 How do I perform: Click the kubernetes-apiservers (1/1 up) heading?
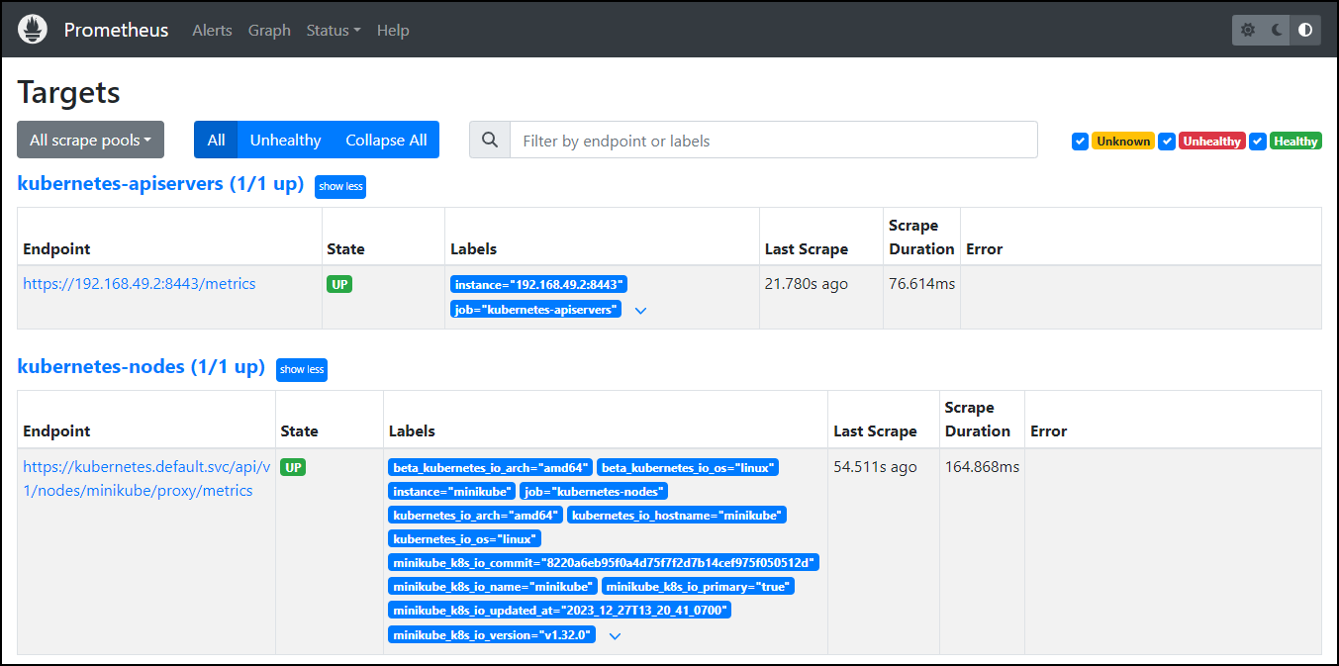(x=160, y=184)
